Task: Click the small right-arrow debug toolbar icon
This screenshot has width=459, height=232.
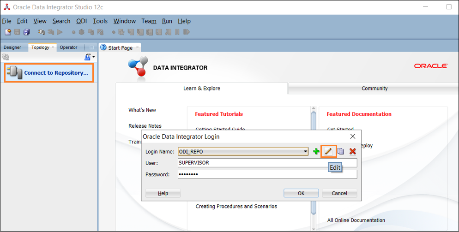Action: (113, 32)
